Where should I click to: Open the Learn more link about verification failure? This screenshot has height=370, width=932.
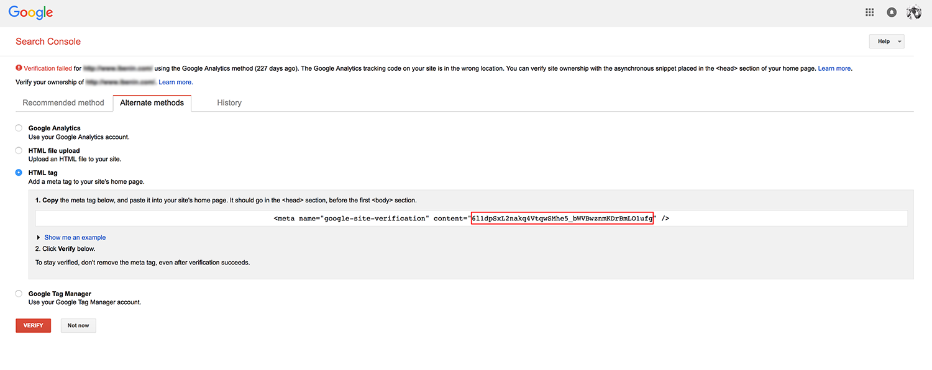[x=834, y=68]
